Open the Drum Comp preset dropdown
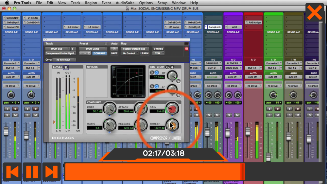 pos(93,49)
